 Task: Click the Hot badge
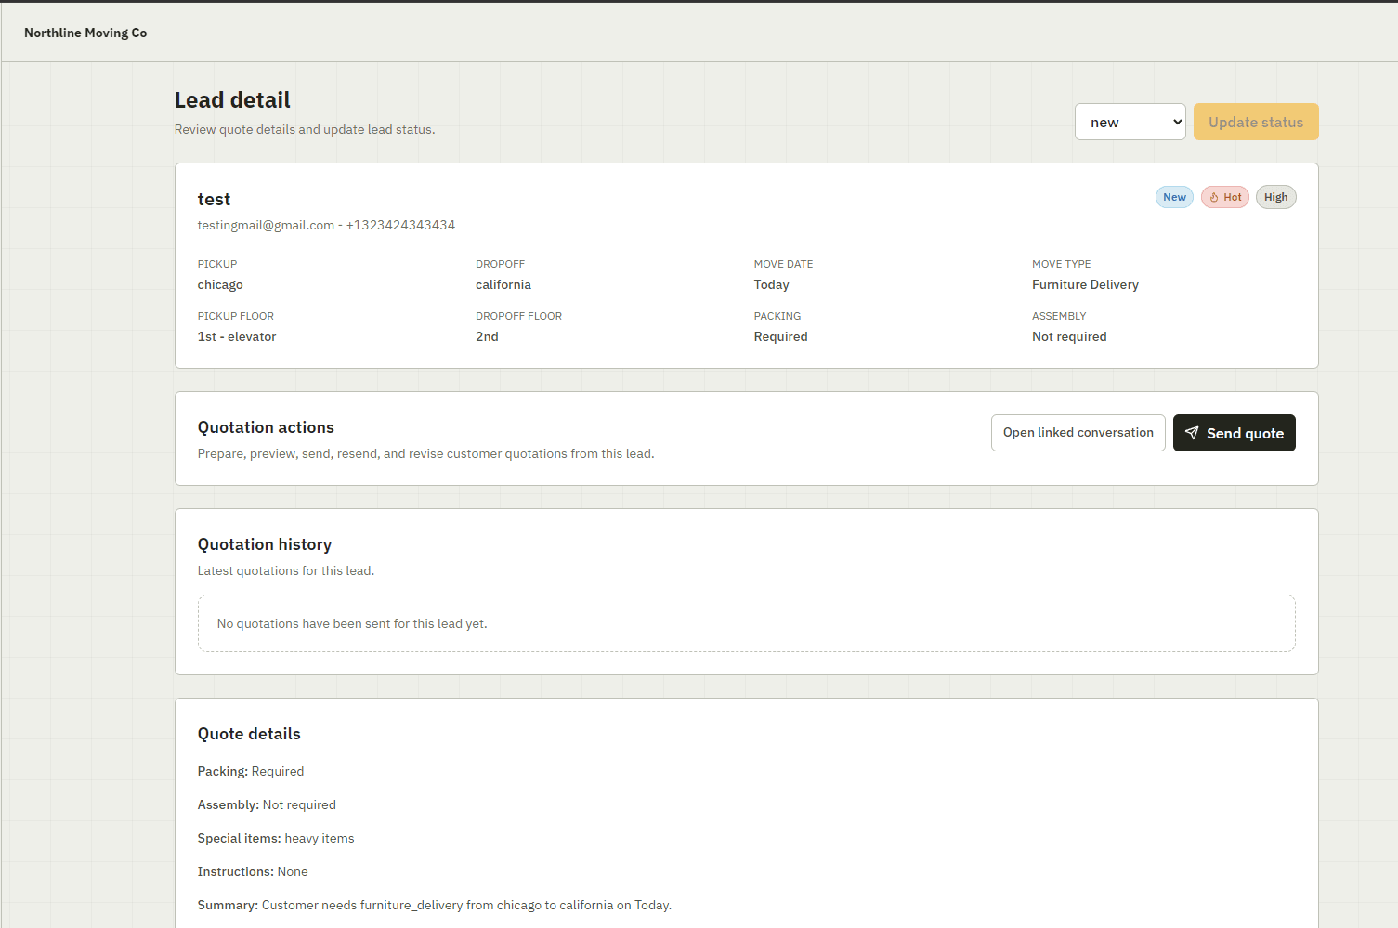pos(1224,197)
